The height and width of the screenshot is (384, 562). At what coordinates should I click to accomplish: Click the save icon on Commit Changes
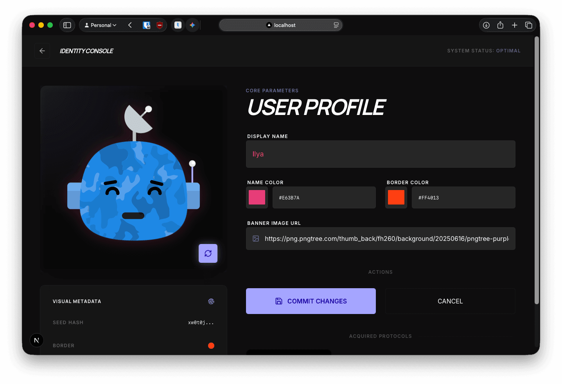tap(278, 301)
